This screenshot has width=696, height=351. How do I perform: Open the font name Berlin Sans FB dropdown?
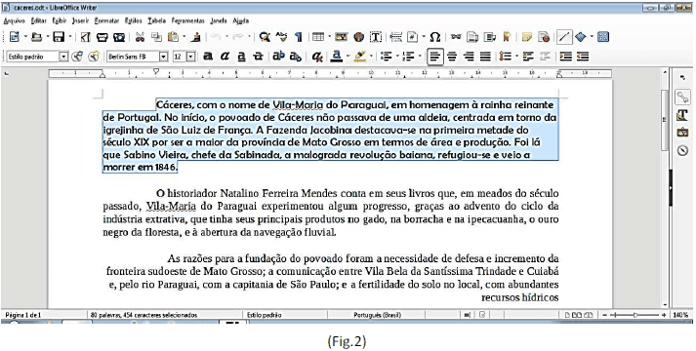pyautogui.click(x=163, y=57)
